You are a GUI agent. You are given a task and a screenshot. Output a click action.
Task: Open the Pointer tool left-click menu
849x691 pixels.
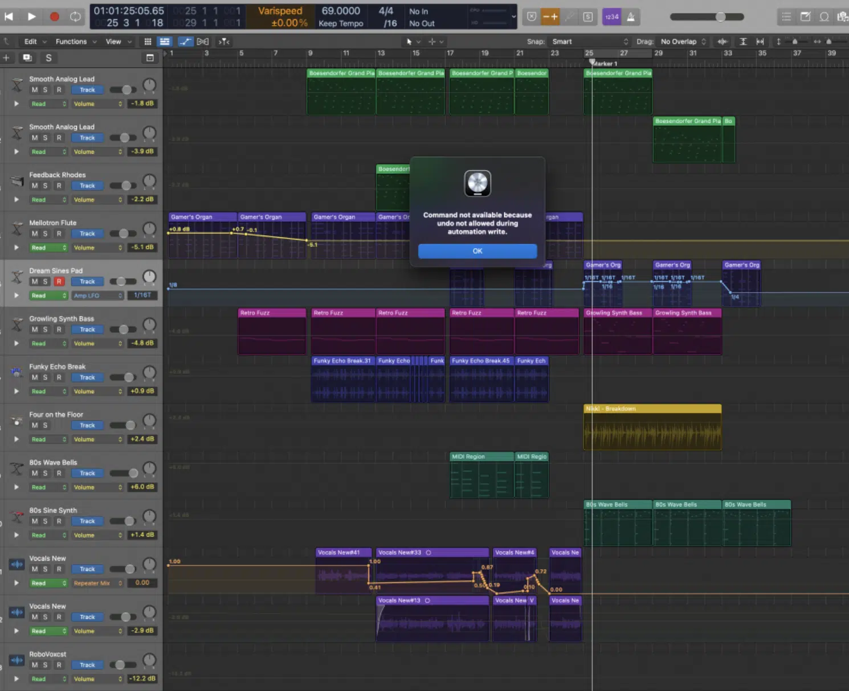pos(413,42)
